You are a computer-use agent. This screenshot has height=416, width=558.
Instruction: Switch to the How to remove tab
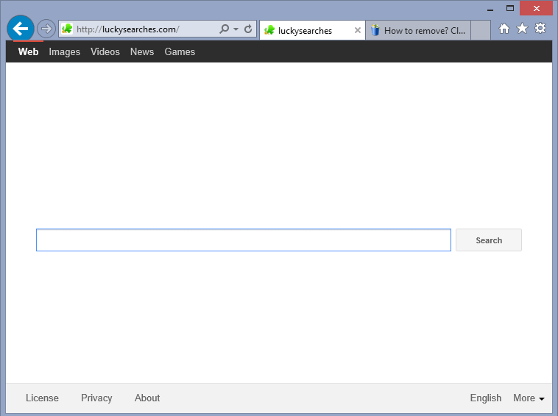[418, 31]
